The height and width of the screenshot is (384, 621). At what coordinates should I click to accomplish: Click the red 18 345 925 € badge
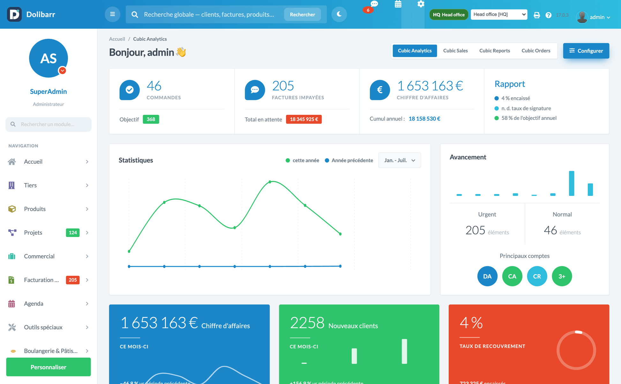pos(304,119)
